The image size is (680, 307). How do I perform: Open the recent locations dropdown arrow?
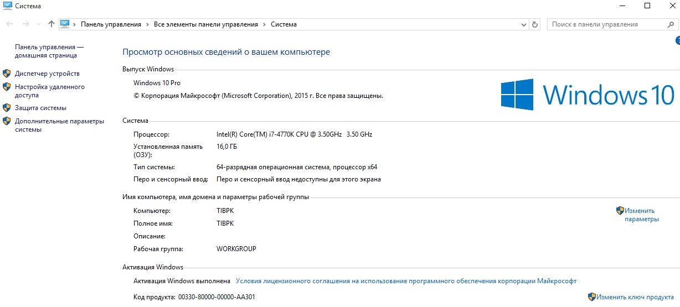[x=39, y=24]
